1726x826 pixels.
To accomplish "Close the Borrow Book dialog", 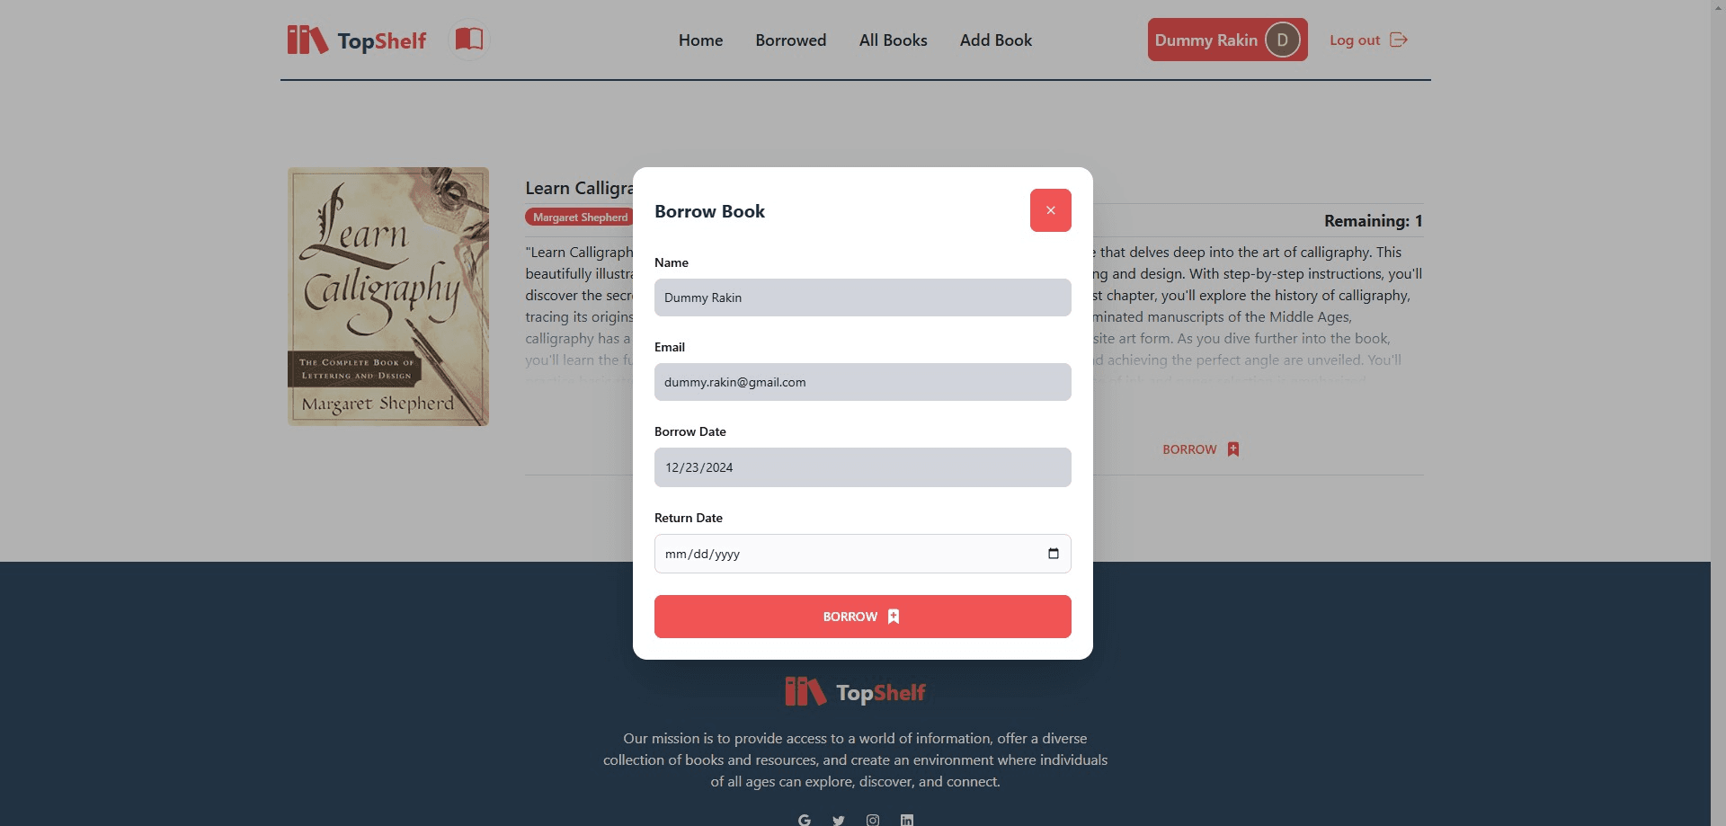I will 1050,210.
